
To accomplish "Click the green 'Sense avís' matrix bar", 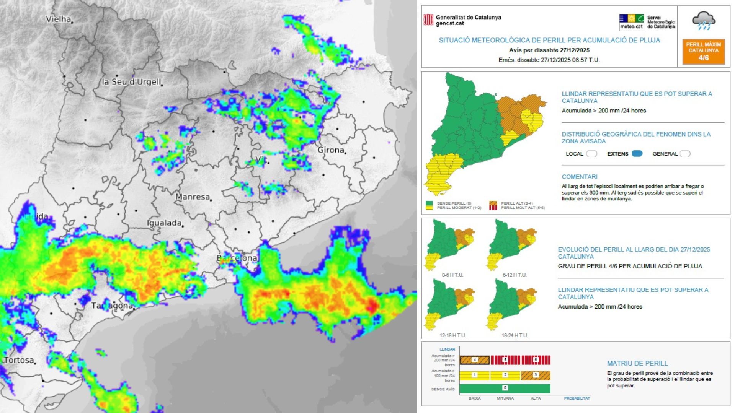I will coord(505,389).
